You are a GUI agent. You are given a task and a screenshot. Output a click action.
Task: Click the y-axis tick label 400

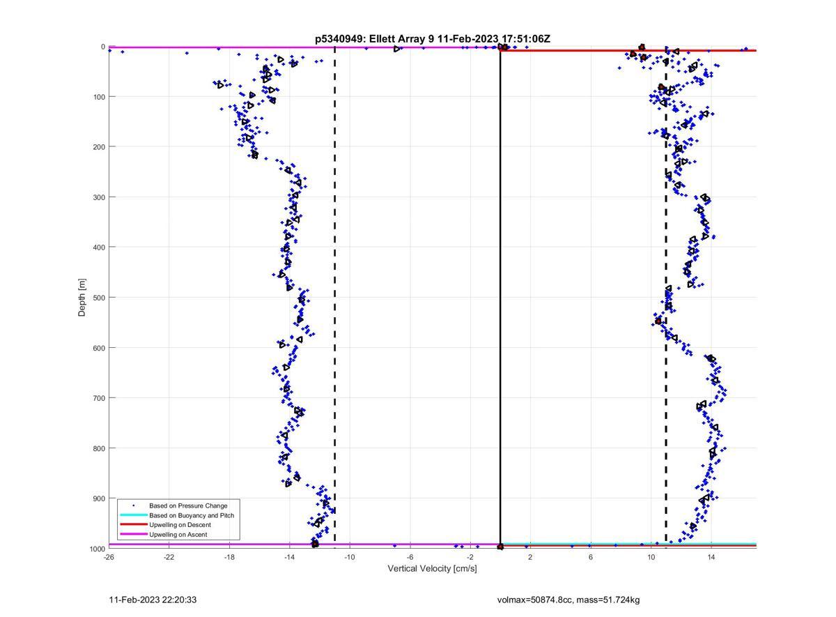click(99, 247)
